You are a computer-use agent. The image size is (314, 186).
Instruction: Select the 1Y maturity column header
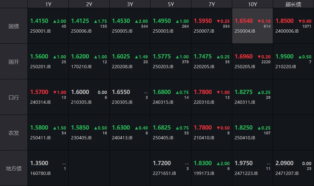click(x=48, y=4)
